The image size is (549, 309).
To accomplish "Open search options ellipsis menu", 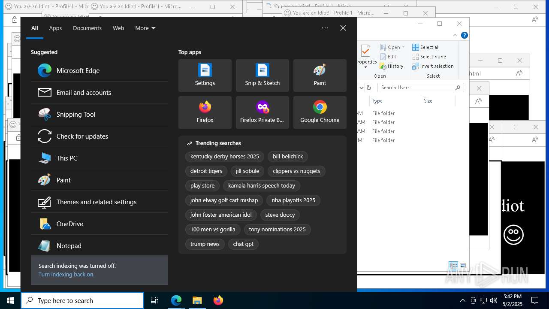I will pyautogui.click(x=325, y=28).
